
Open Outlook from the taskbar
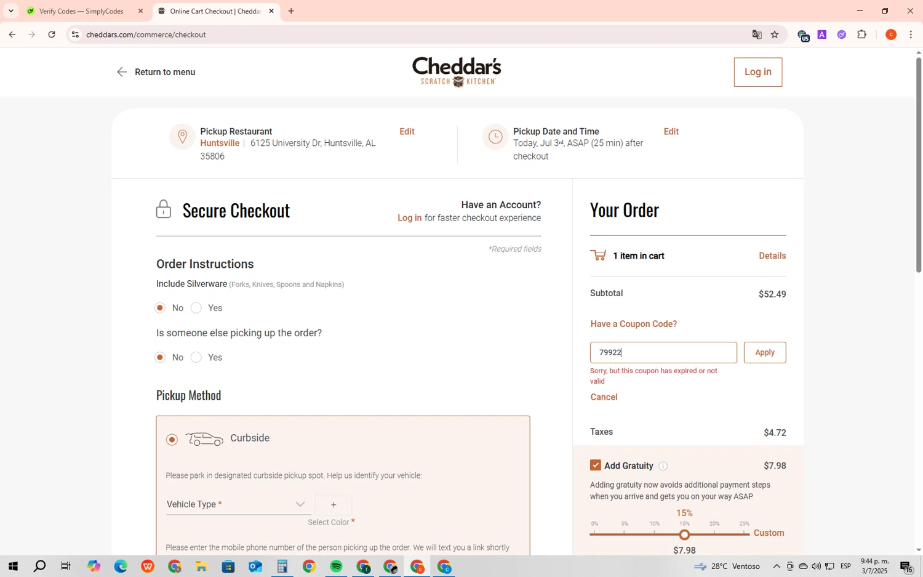[x=255, y=567]
